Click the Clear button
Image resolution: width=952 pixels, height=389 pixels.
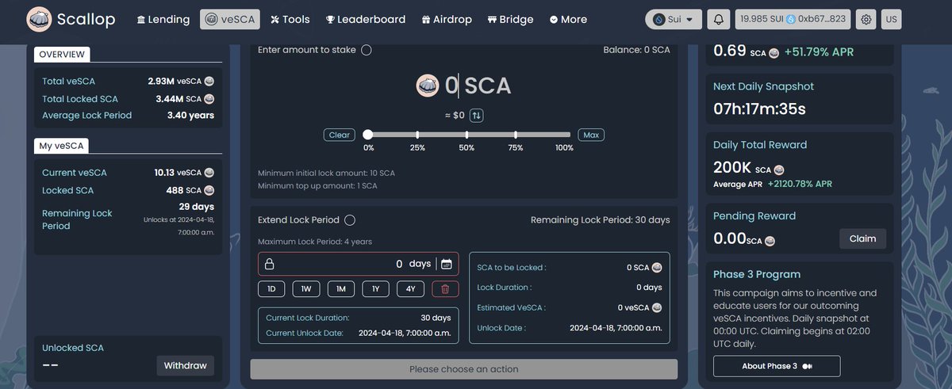[x=339, y=135]
